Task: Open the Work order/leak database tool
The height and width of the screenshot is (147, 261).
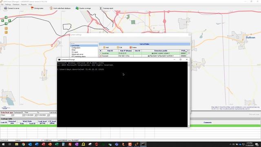Action: pos(60,8)
